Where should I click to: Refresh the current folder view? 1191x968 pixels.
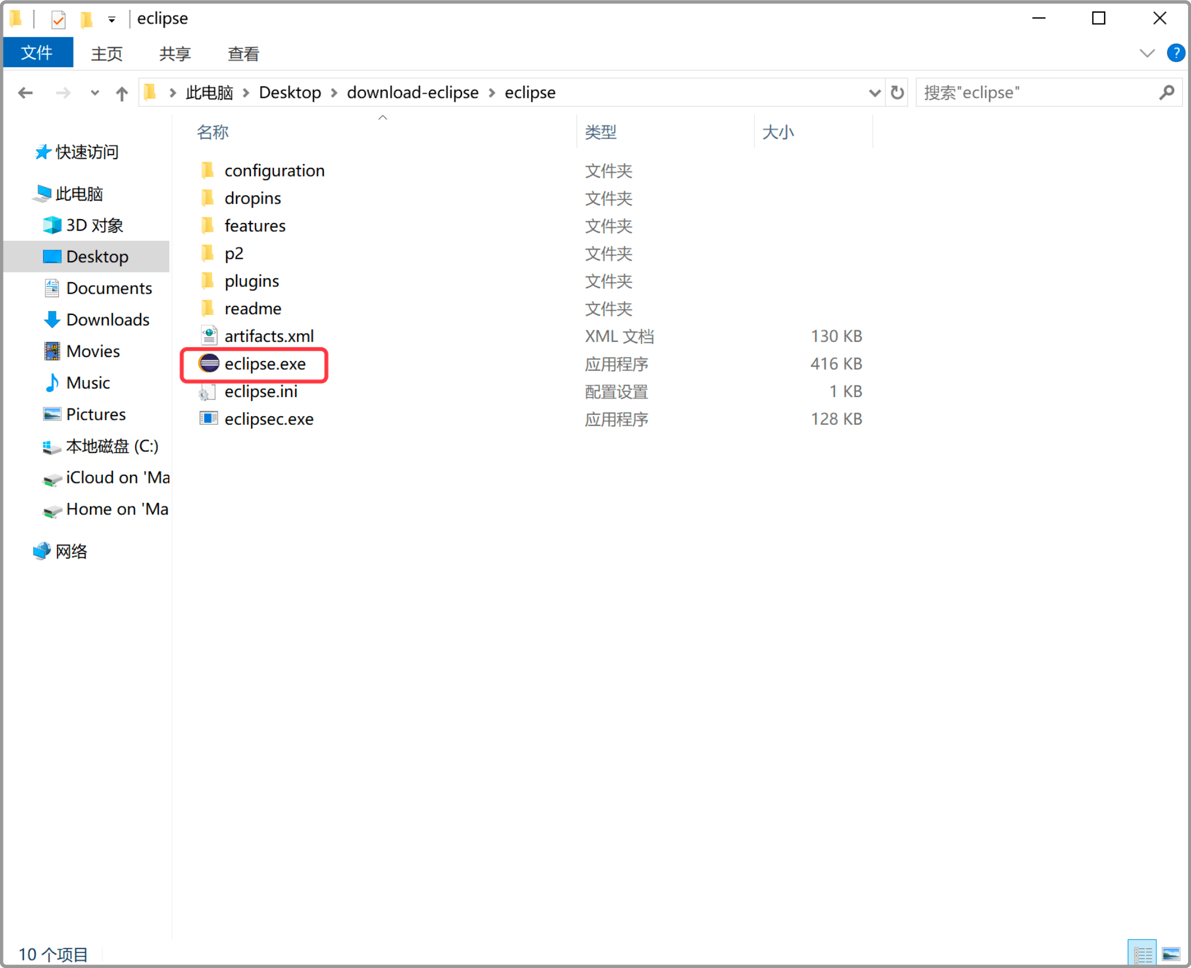896,93
